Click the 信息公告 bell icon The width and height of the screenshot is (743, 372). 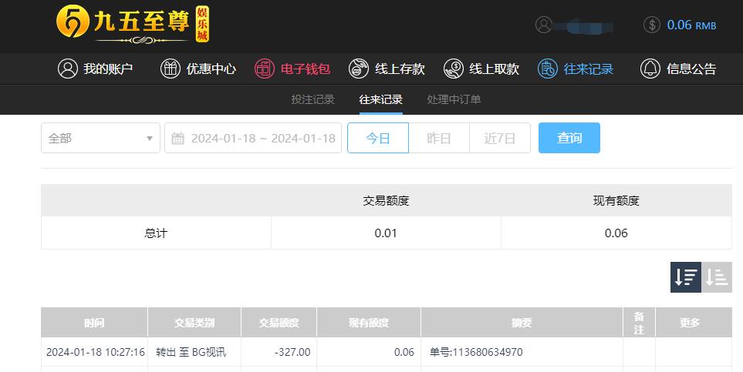pos(650,69)
